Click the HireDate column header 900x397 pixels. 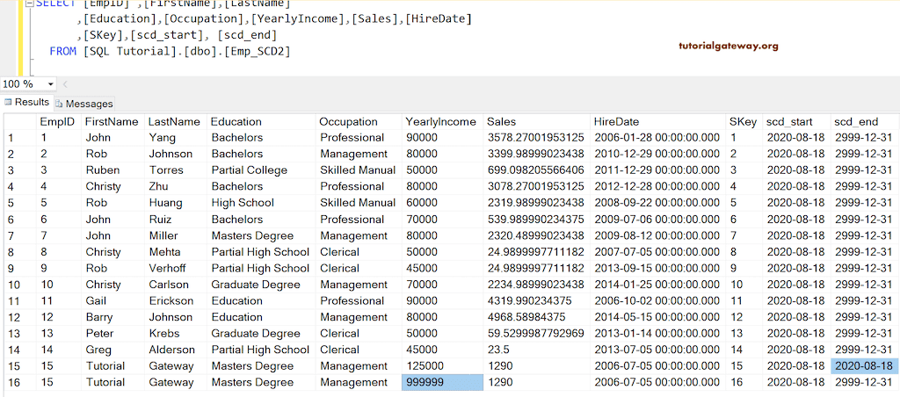click(616, 121)
